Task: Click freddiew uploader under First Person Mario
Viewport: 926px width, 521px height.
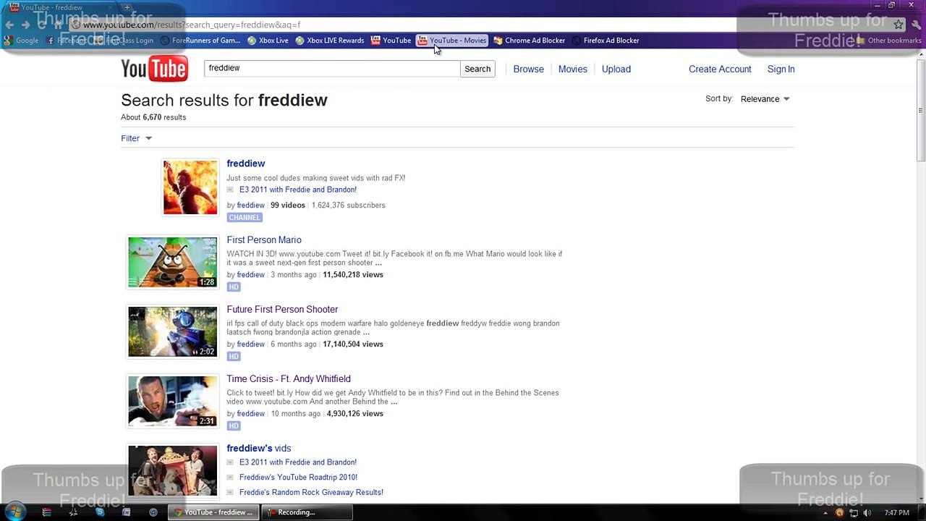Action: pos(250,275)
